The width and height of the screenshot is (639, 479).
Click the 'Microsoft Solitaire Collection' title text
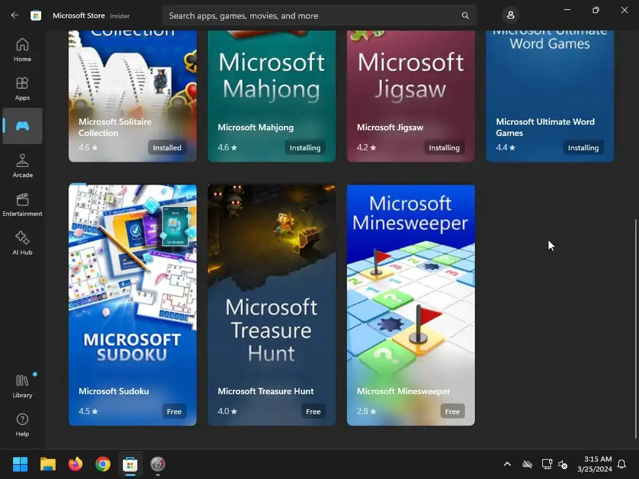[x=115, y=127]
